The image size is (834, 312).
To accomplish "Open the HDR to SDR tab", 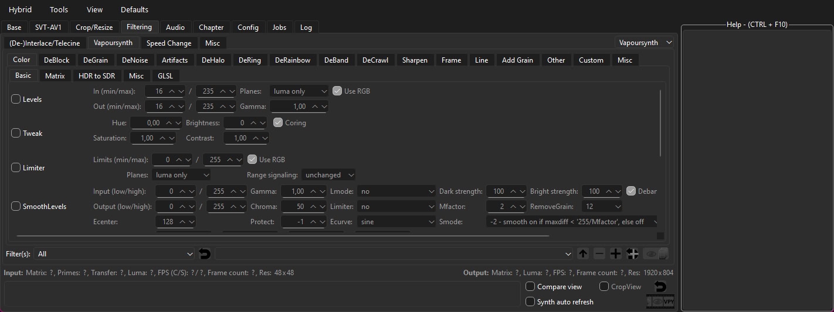I will pyautogui.click(x=97, y=76).
